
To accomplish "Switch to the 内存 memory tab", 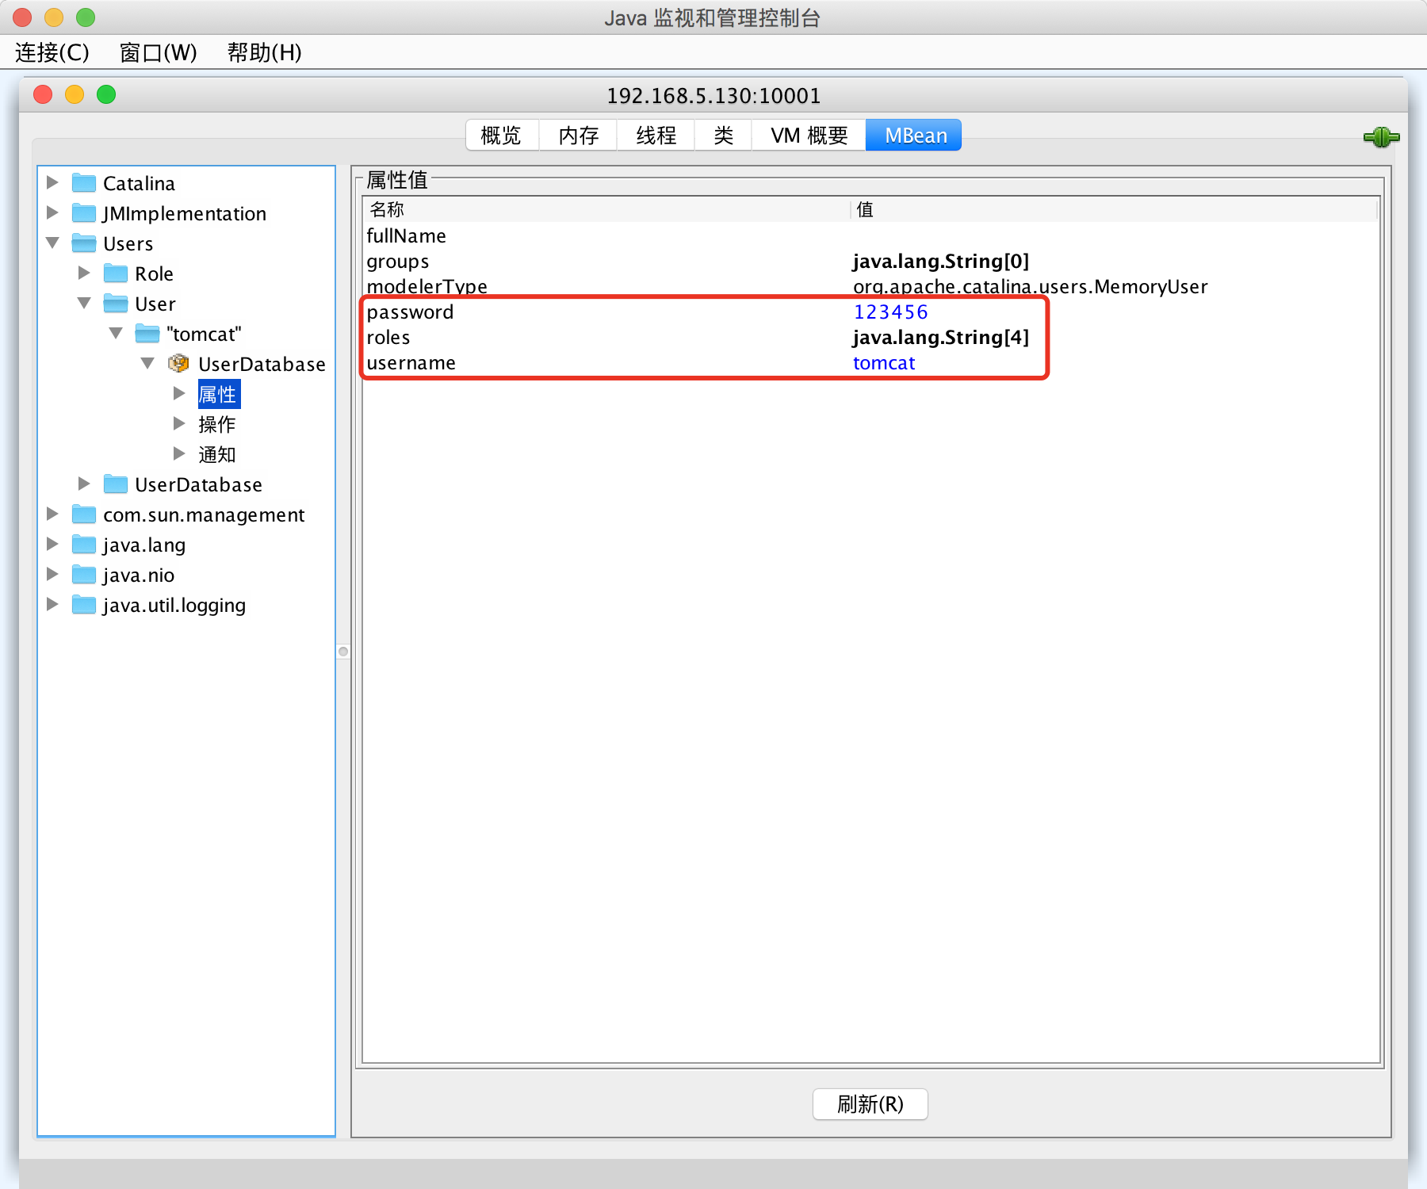I will [x=578, y=136].
